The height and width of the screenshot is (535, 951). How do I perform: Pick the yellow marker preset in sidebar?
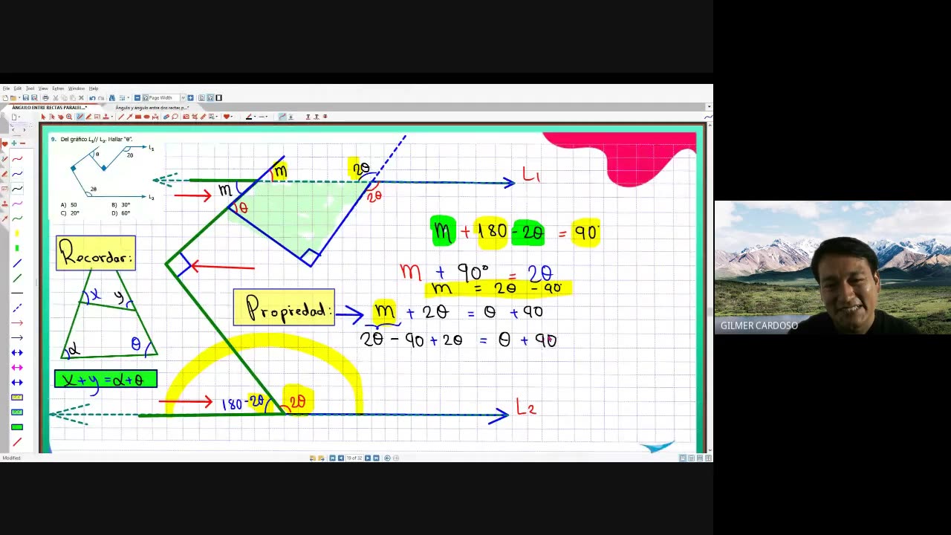coord(17,233)
